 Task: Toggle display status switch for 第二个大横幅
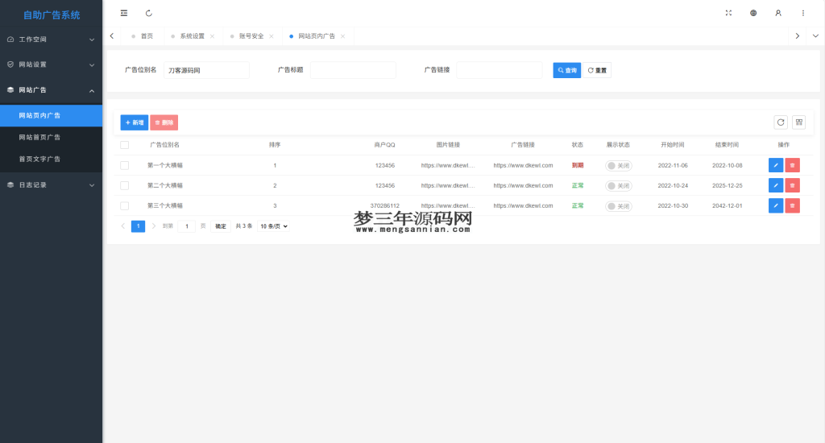point(618,186)
